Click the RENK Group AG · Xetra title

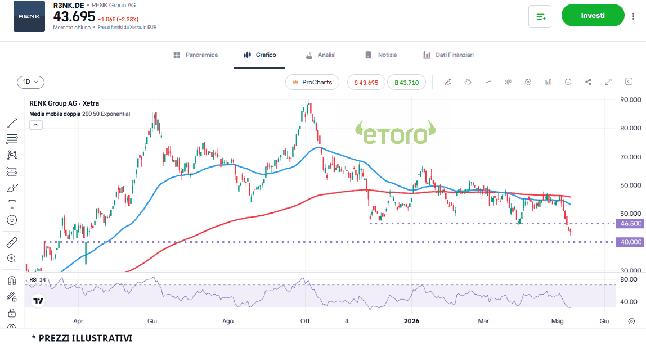point(64,103)
